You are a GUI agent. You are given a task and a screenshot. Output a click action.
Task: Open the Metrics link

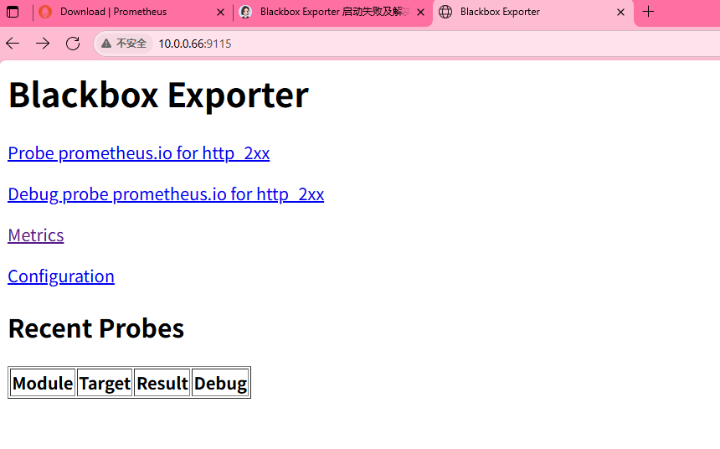point(36,235)
